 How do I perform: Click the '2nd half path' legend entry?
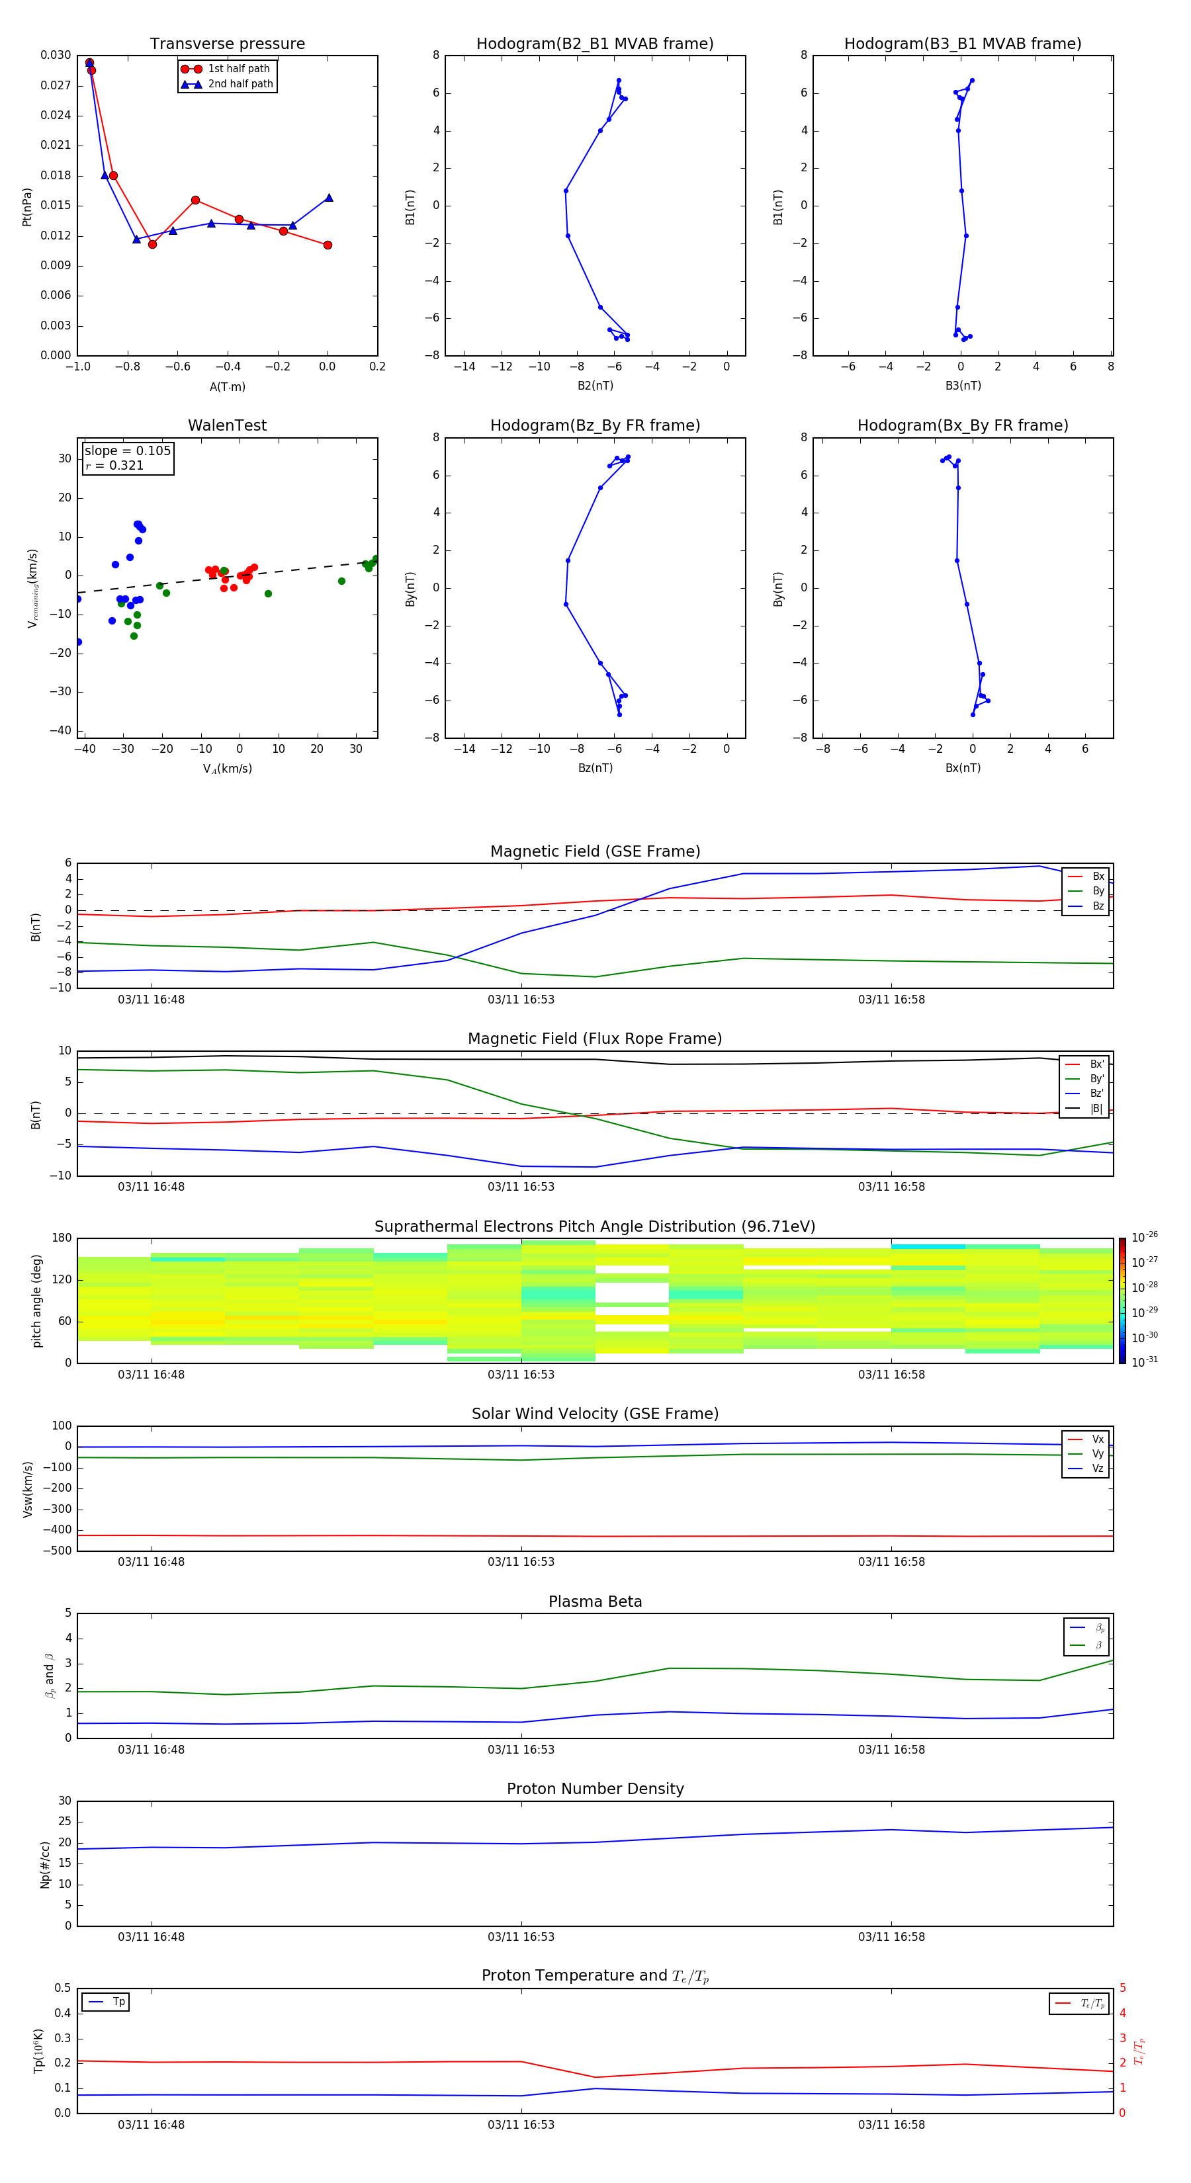coord(227,84)
